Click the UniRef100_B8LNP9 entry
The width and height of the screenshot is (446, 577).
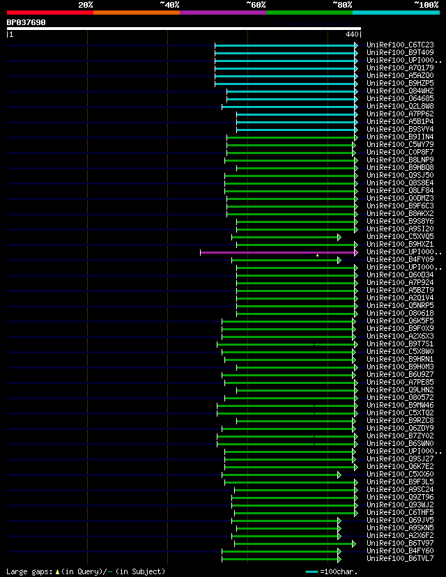401,160
